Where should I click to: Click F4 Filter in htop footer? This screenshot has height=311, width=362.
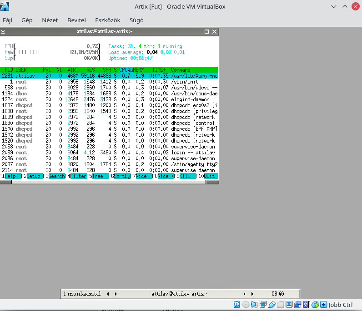[x=75, y=176]
